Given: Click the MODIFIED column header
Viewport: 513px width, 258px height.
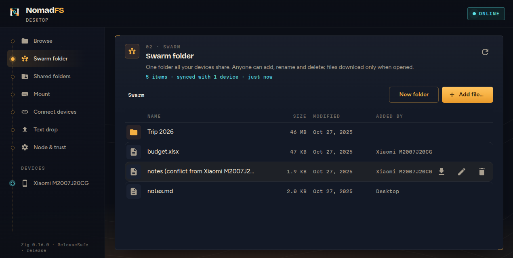Looking at the screenshot, I should tap(326, 116).
